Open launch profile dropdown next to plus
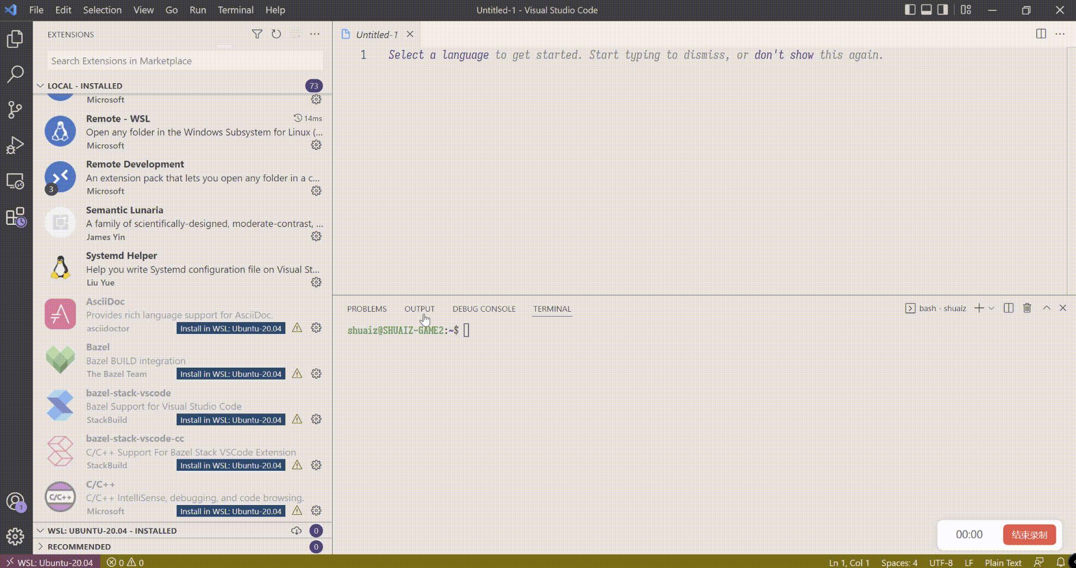The image size is (1076, 568). (x=991, y=308)
